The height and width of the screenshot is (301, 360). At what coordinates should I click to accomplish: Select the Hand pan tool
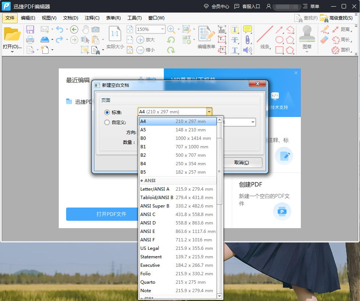pyautogui.click(x=85, y=29)
